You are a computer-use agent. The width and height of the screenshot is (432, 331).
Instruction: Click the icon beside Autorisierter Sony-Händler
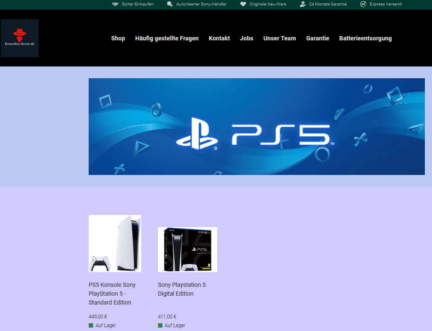pyautogui.click(x=170, y=4)
